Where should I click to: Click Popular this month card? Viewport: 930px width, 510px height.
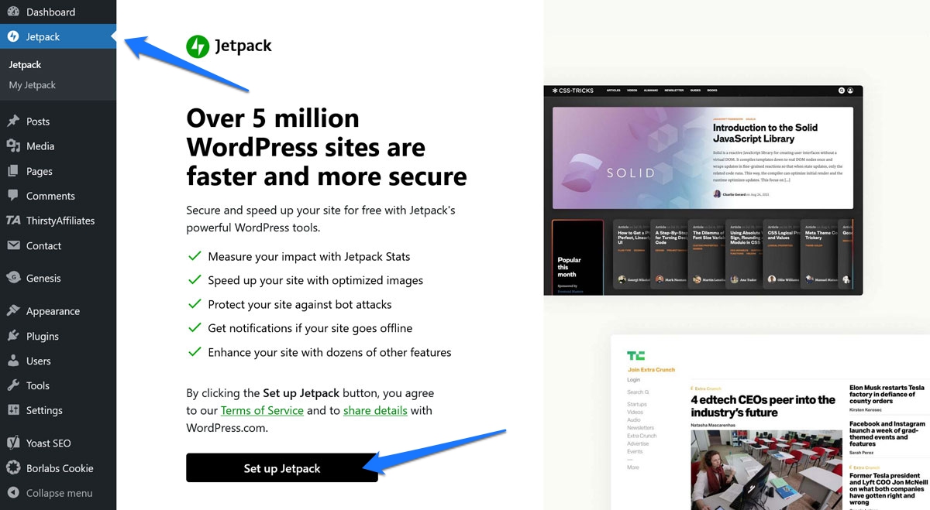point(577,257)
